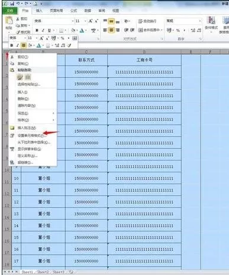Toggle Bold in the ribbon Font group

coord(37,30)
